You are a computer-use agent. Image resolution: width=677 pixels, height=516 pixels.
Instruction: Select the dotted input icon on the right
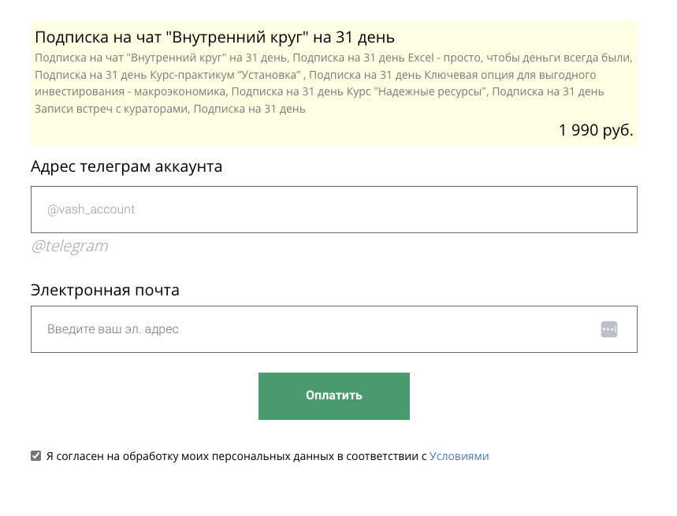pos(609,329)
